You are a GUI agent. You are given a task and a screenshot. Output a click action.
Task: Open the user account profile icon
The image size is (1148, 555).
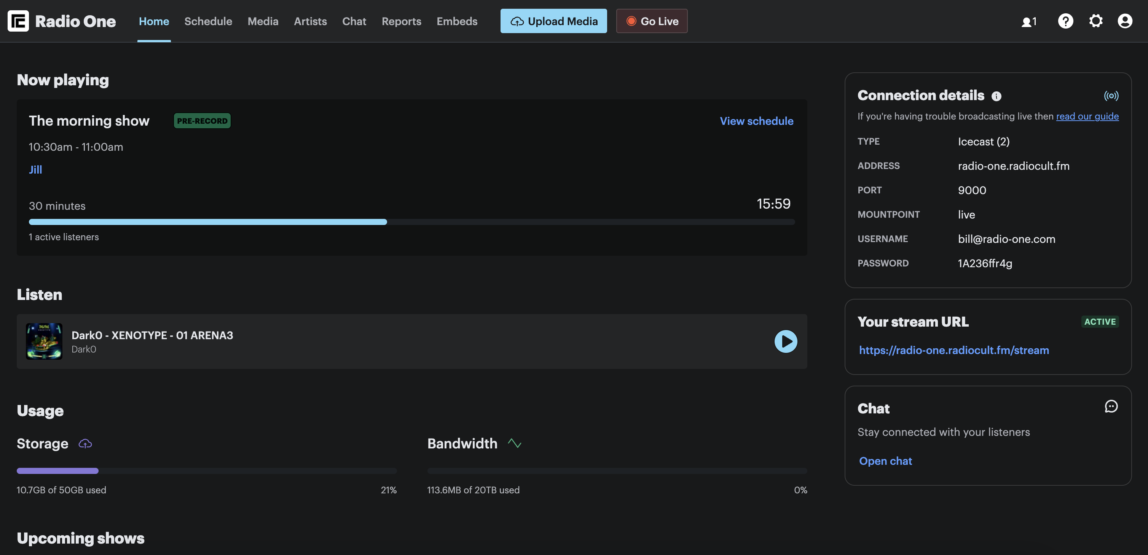(x=1125, y=21)
